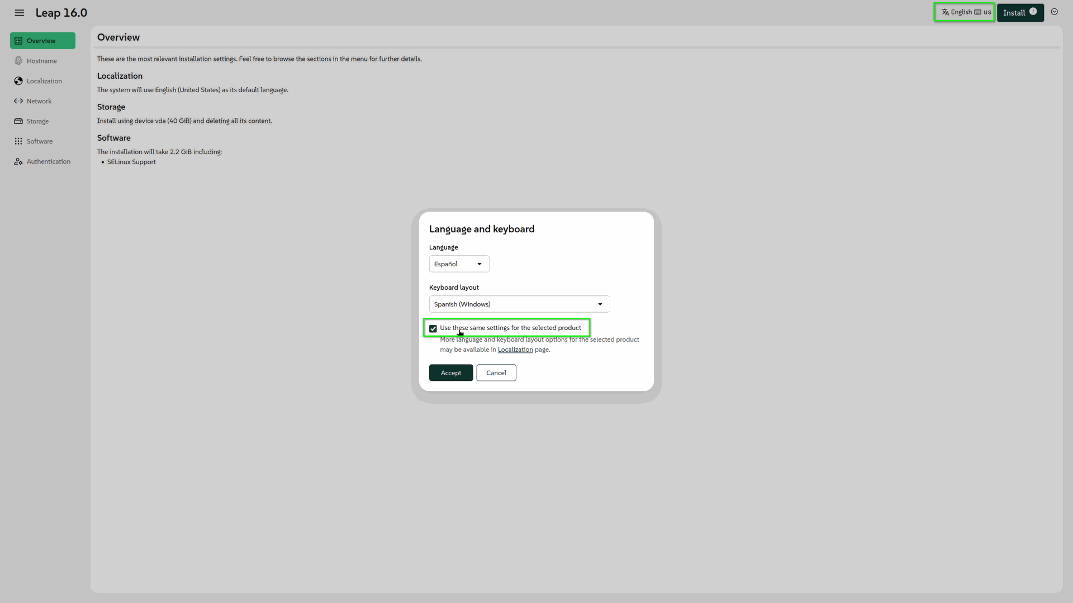Click the Localization globe icon
The height and width of the screenshot is (603, 1073).
tap(18, 81)
